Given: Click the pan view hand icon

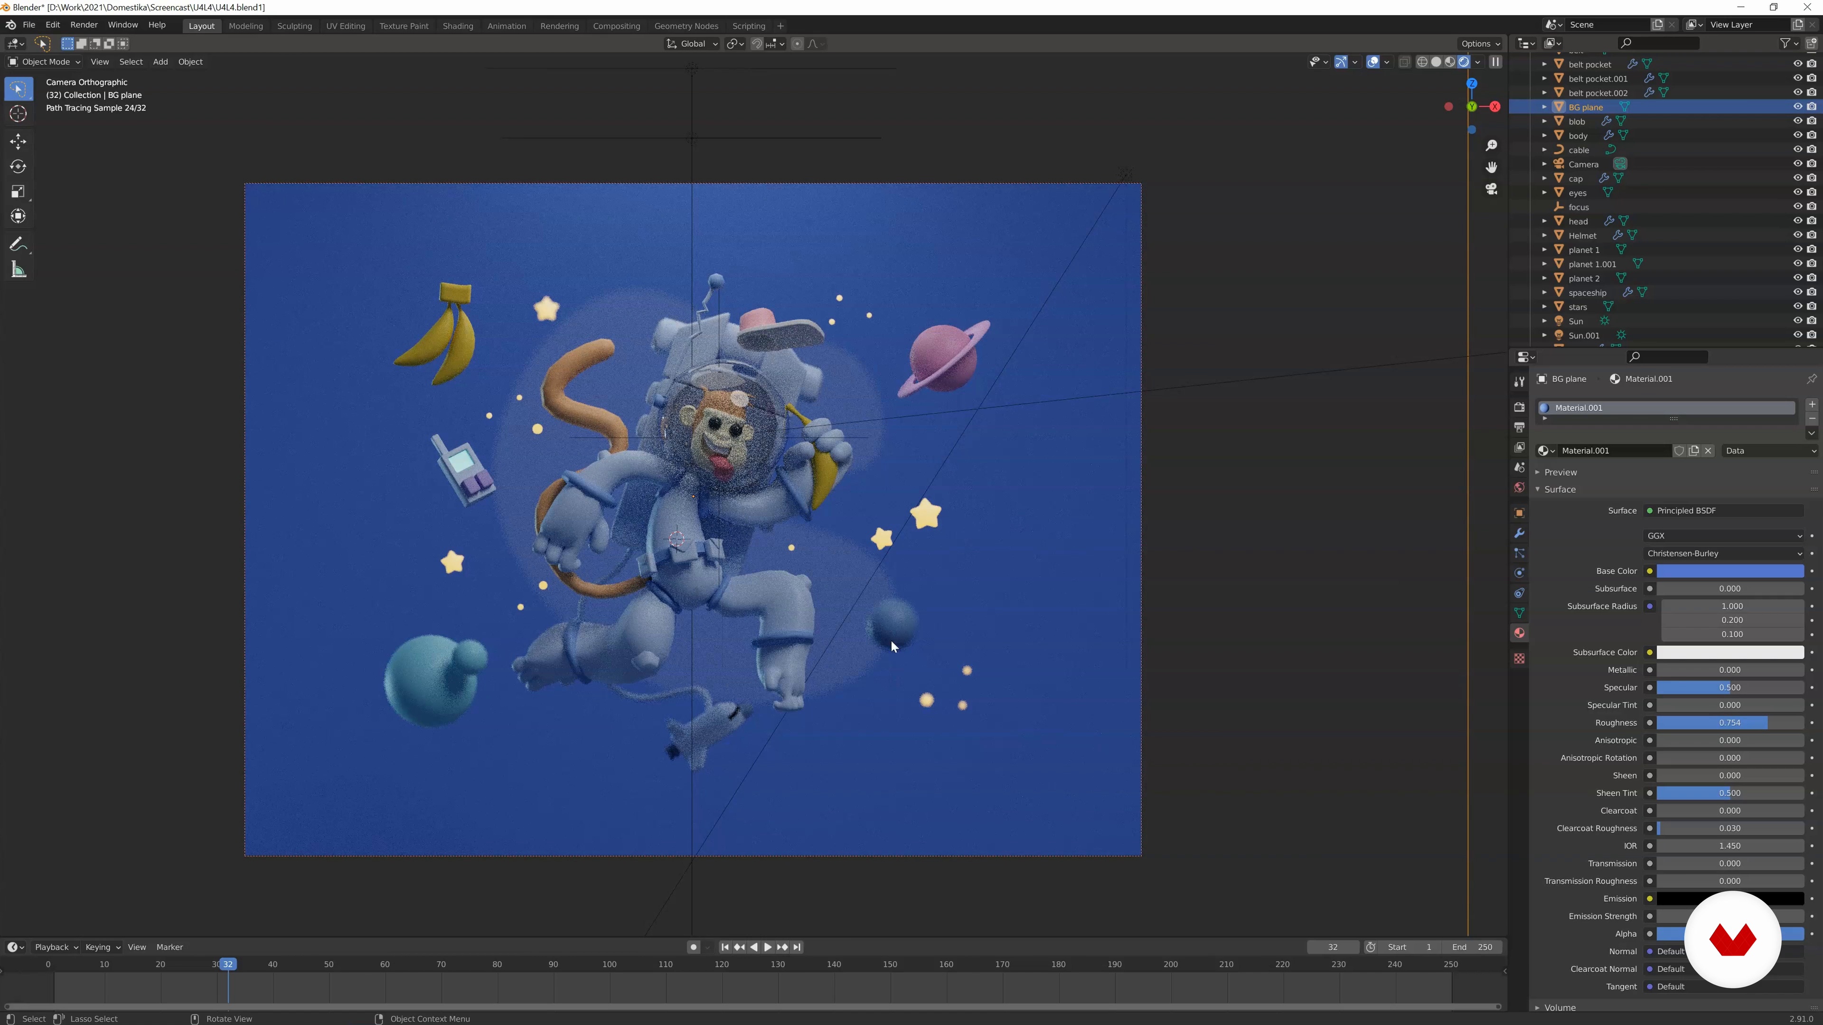Looking at the screenshot, I should pyautogui.click(x=1491, y=167).
